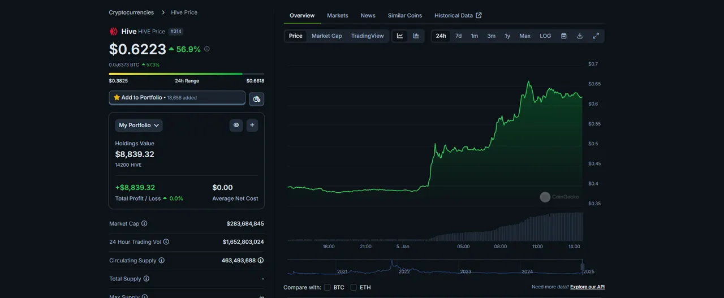Viewport: 724px width, 298px height.
Task: Open the News tab
Action: [x=368, y=15]
